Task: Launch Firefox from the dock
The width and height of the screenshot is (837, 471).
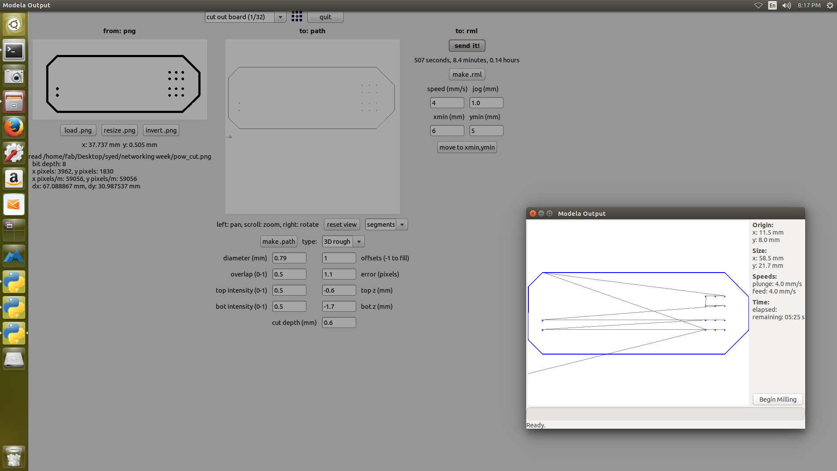Action: (x=14, y=128)
